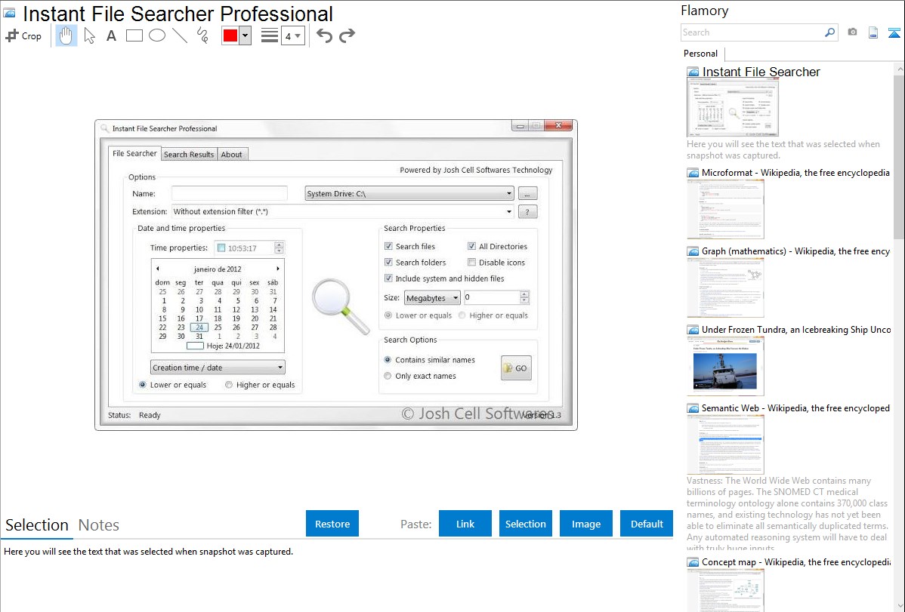Open Semantic Web snapshot title
Image resolution: width=905 pixels, height=612 pixels.
click(x=795, y=407)
